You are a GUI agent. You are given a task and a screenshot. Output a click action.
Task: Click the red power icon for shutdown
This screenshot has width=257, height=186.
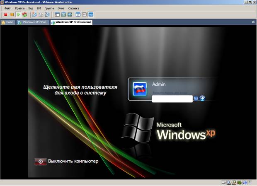coord(41,162)
